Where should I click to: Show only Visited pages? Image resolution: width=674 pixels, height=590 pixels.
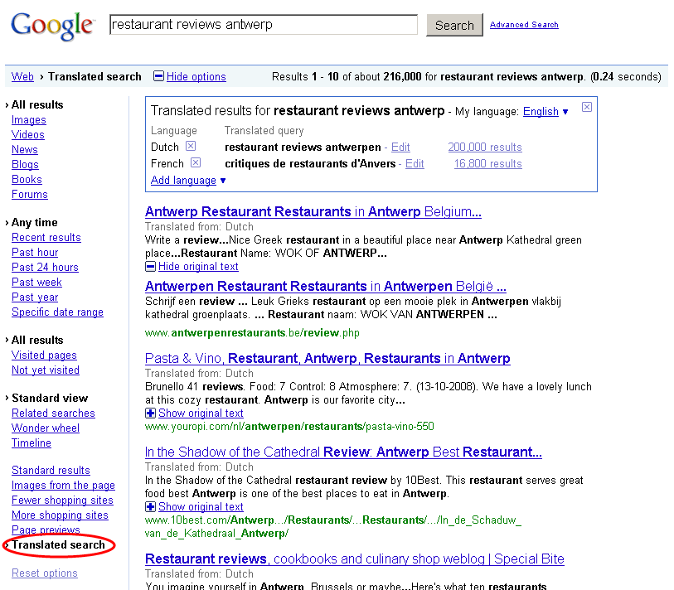click(44, 355)
